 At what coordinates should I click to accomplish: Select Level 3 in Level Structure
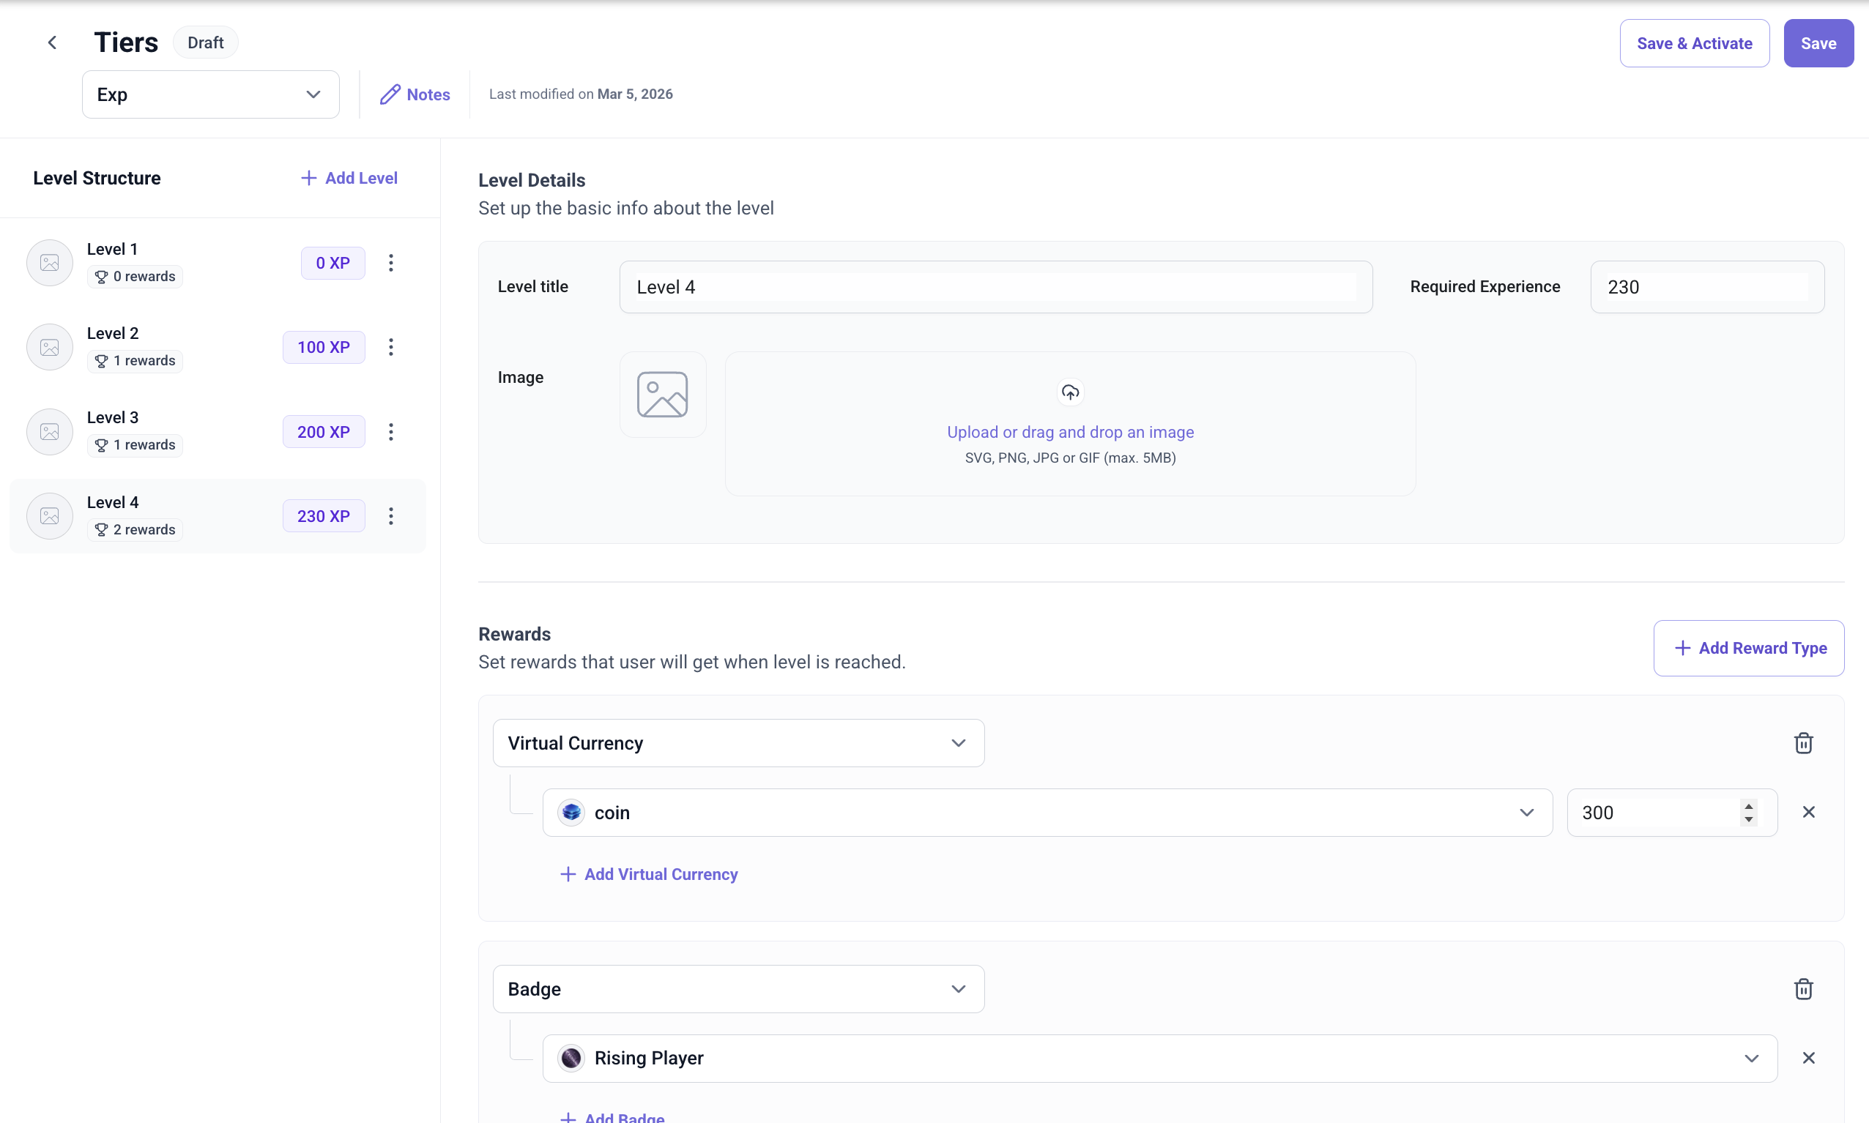(x=218, y=431)
